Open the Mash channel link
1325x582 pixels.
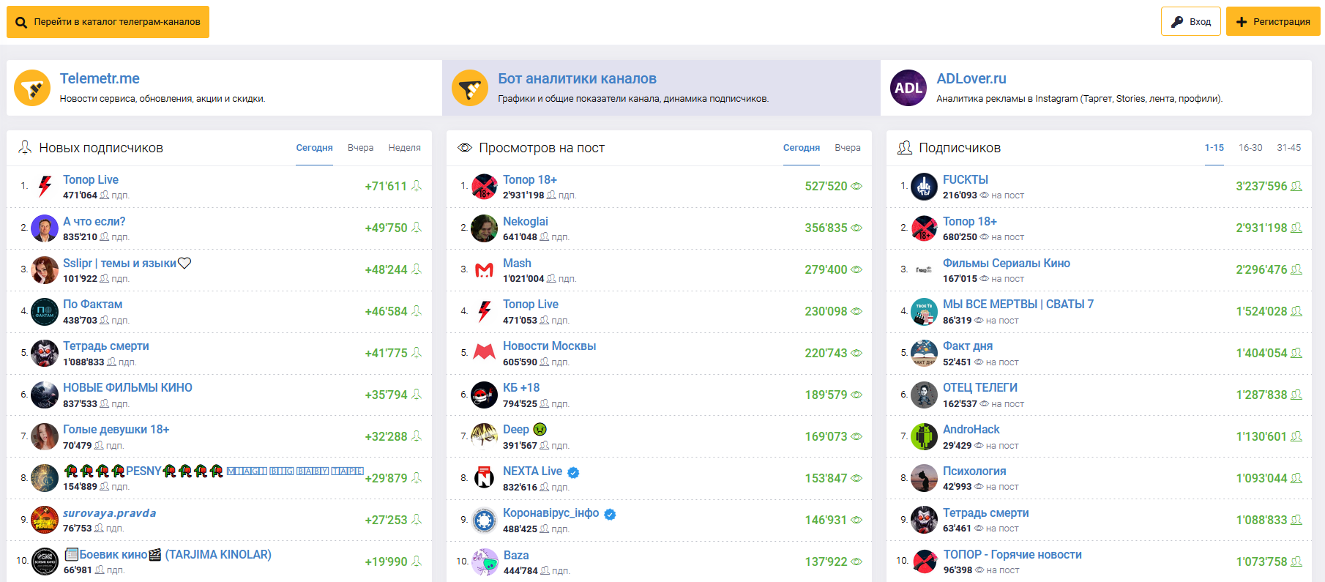point(517,263)
